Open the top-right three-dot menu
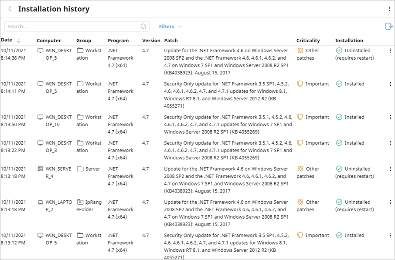The width and height of the screenshot is (395, 260). click(x=389, y=9)
